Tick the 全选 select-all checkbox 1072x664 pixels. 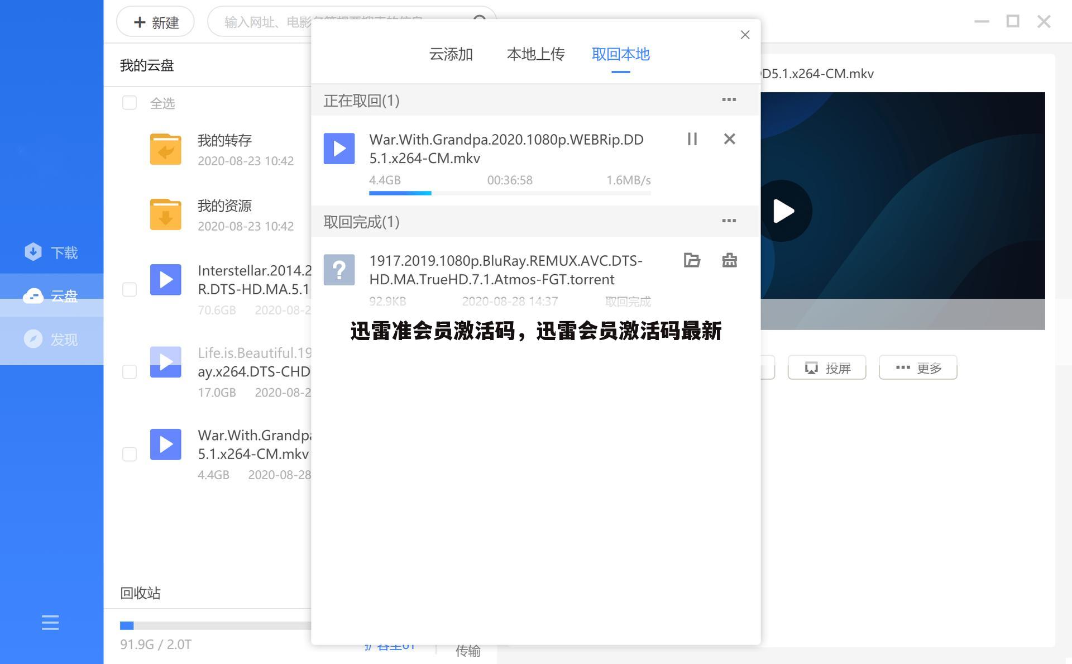pyautogui.click(x=130, y=103)
